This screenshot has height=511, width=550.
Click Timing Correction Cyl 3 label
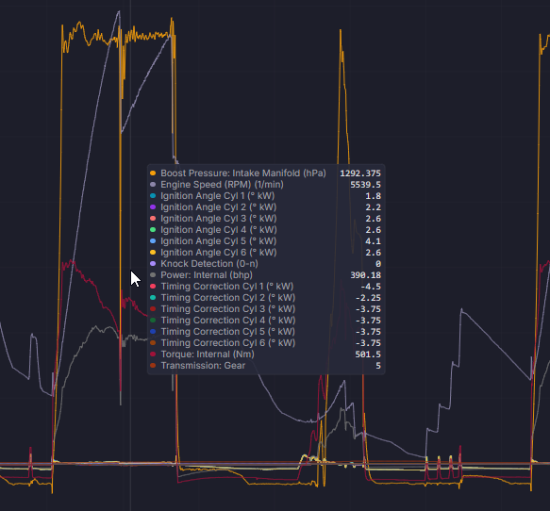228,309
